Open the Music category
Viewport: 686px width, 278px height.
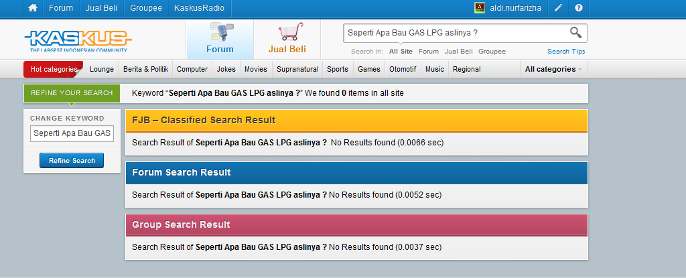click(x=434, y=69)
